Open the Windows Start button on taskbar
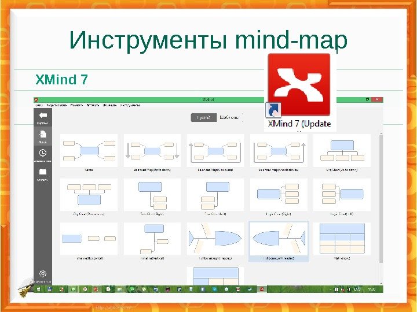This screenshot has width=417, height=312. tap(39, 289)
